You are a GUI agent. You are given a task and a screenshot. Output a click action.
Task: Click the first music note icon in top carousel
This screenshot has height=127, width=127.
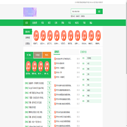[36, 36]
